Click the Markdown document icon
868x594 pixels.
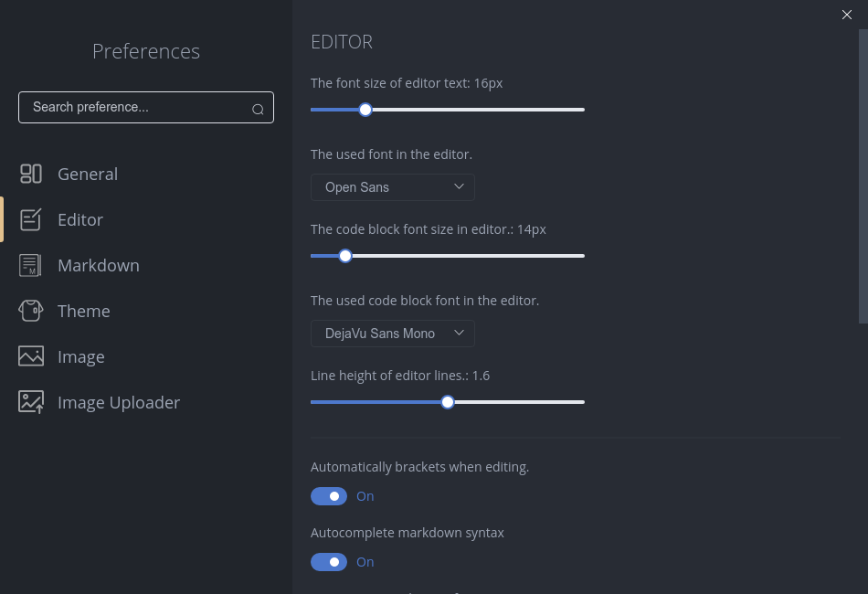31,265
